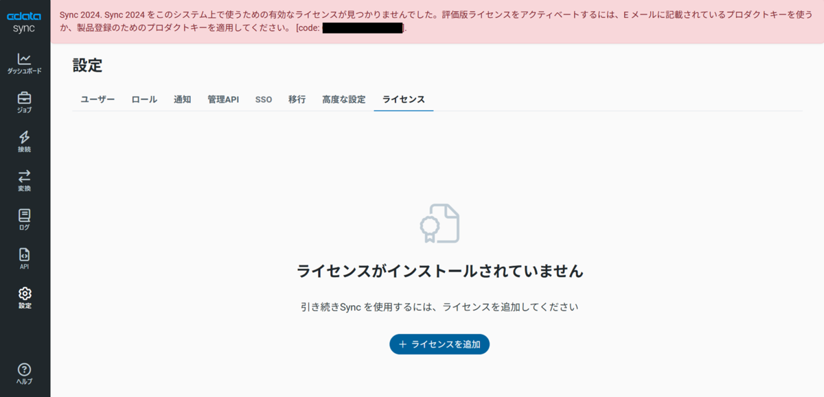Click the ライセンスを追加 button
824x397 pixels.
coord(439,344)
